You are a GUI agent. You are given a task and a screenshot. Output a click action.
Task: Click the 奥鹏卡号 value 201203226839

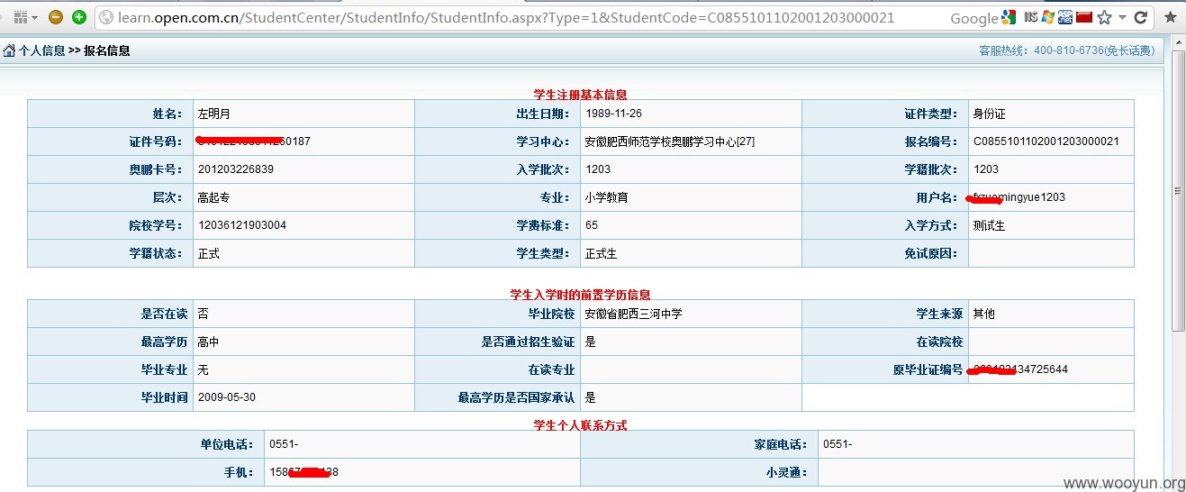tap(235, 169)
